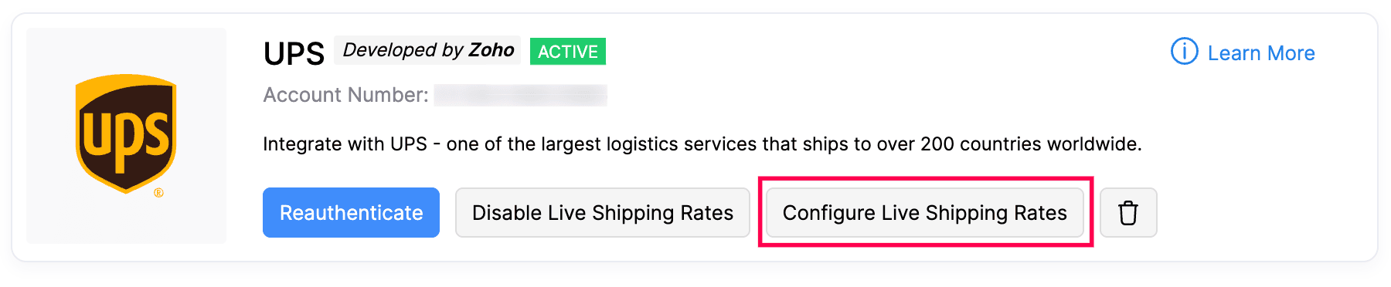Click the blurred account number value
The width and height of the screenshot is (1391, 287).
coord(521,95)
